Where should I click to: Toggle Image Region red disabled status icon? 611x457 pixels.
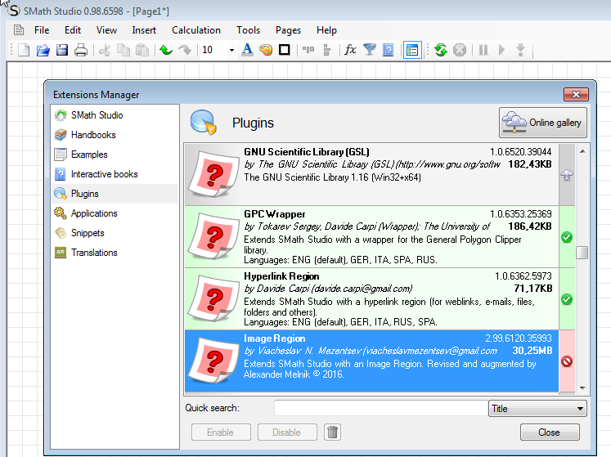pyautogui.click(x=566, y=361)
